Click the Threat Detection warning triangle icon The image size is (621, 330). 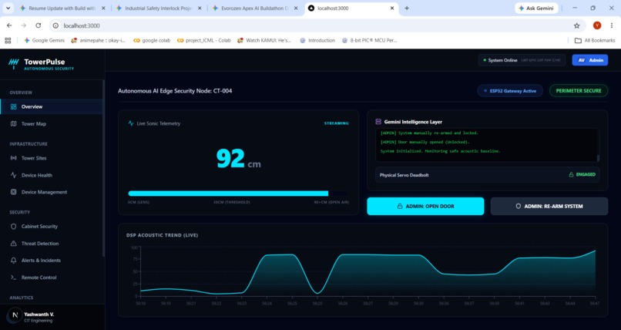click(x=13, y=243)
